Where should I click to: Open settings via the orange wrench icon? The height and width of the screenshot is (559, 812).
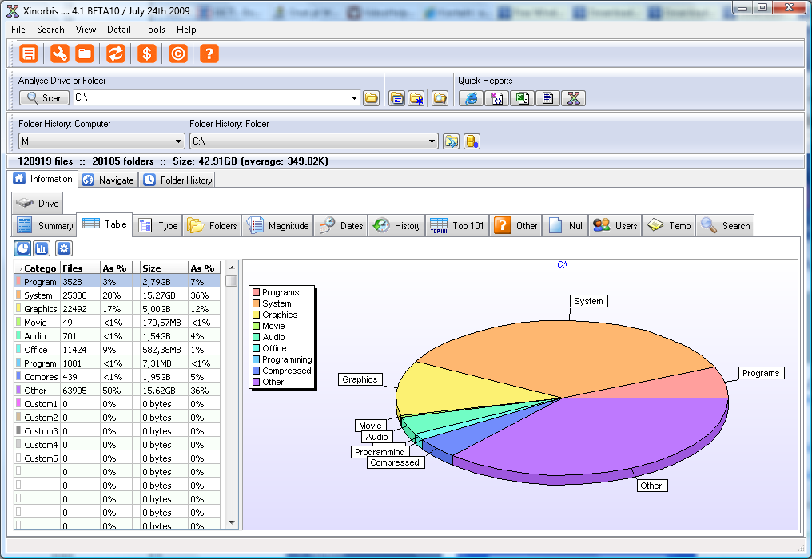click(x=60, y=54)
